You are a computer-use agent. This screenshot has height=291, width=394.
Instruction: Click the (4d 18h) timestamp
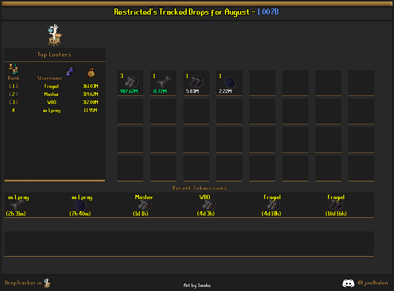(x=271, y=213)
